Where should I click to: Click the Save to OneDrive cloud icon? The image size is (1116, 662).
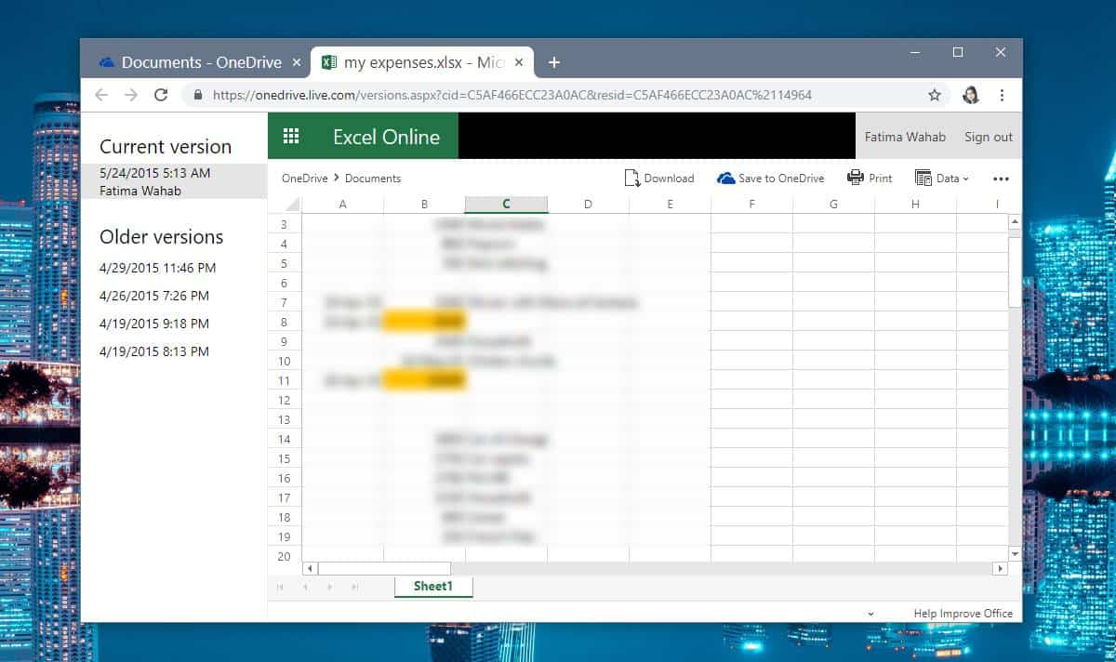click(x=725, y=179)
